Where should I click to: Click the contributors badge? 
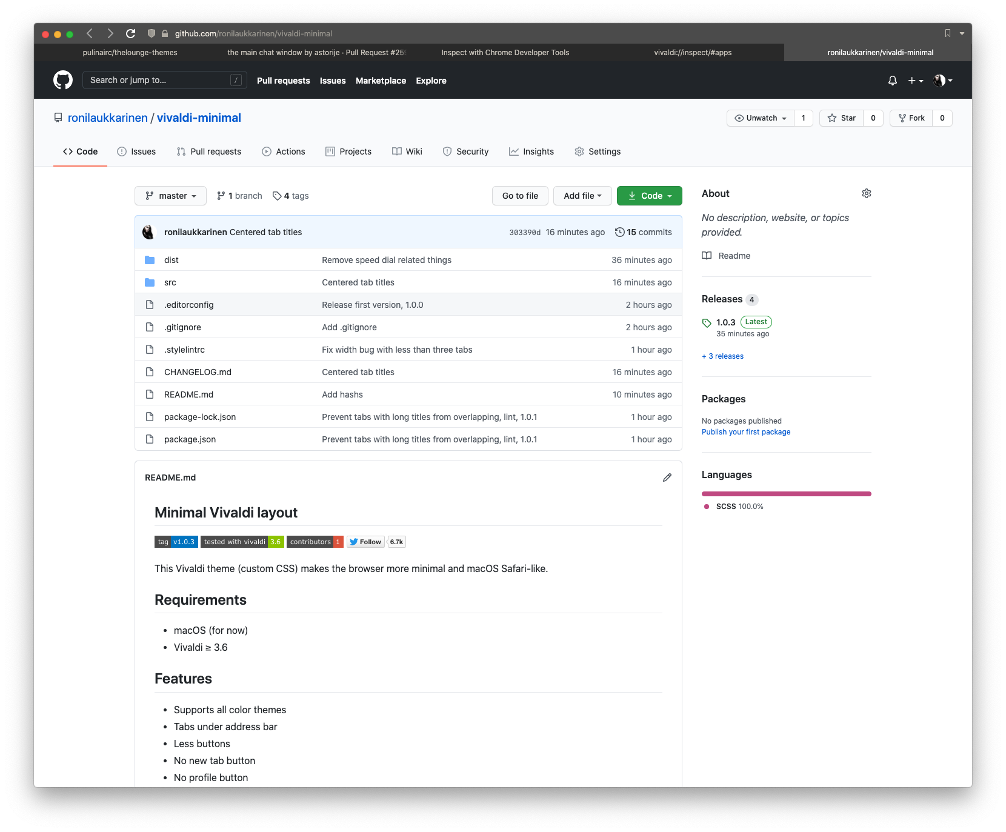(x=315, y=542)
